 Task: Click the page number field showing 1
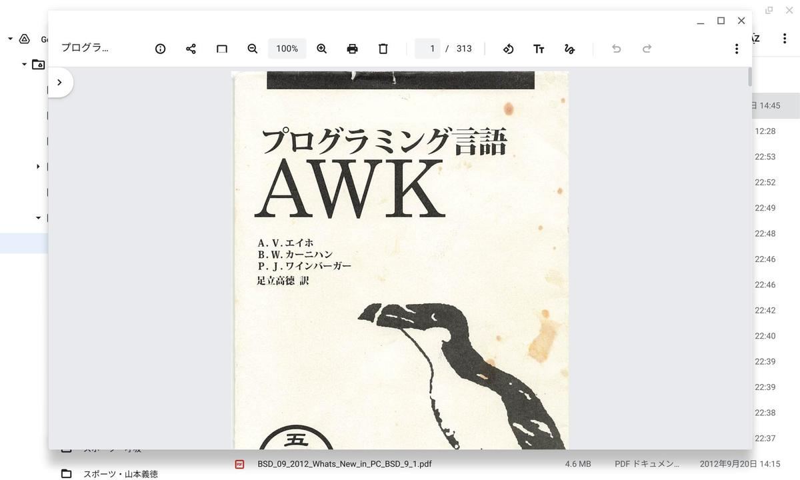click(427, 49)
